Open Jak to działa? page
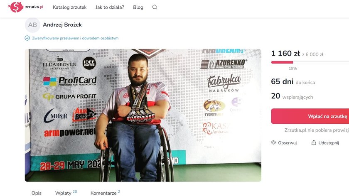349x196 pixels. click(x=110, y=7)
